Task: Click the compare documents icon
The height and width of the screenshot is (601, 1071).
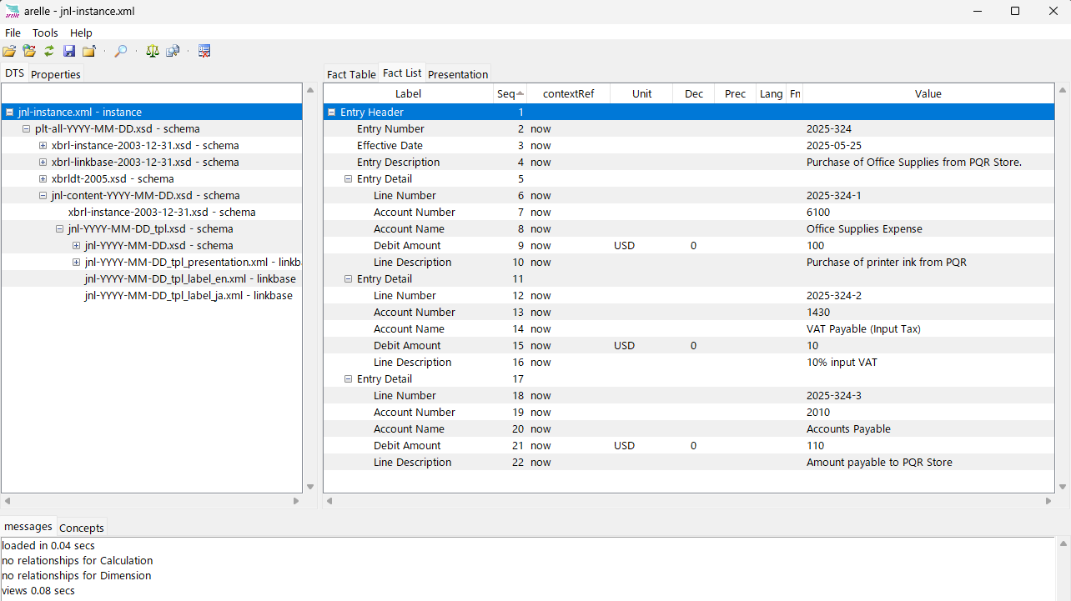Action: (173, 51)
